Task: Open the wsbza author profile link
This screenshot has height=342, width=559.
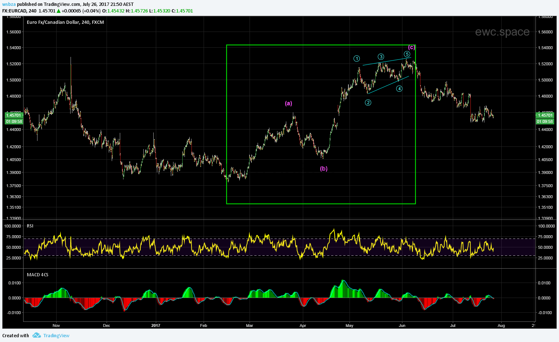Action: tap(9, 4)
